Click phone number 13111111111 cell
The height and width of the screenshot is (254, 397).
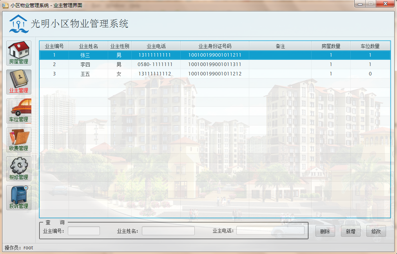(x=156, y=55)
